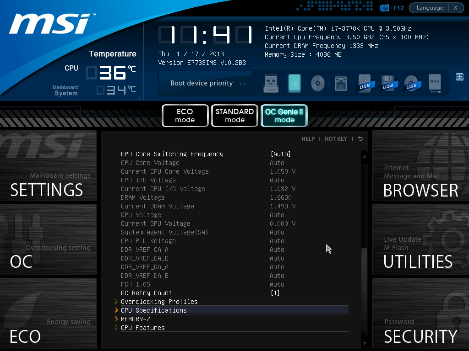Open the OC overclocking setting panel
Image resolution: width=469 pixels, height=351 pixels.
click(x=48, y=239)
